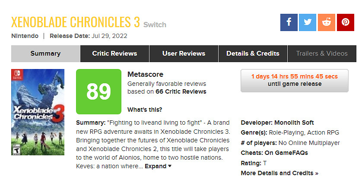
Task: Click the game release countdown button
Action: coord(294,80)
